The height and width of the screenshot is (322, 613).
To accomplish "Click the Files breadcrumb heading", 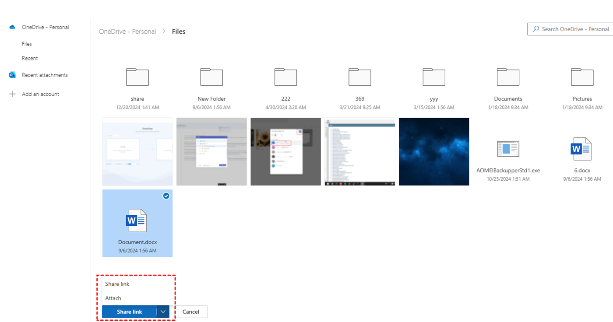I will (179, 31).
